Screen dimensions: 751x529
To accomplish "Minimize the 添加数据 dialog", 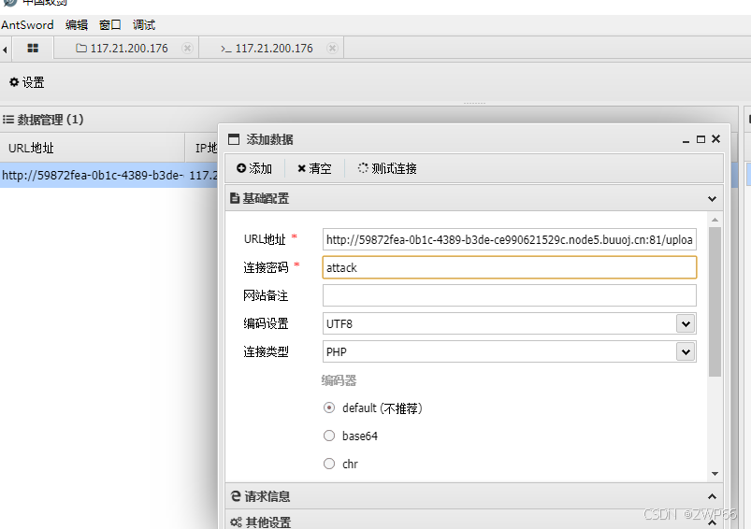I will tap(686, 140).
